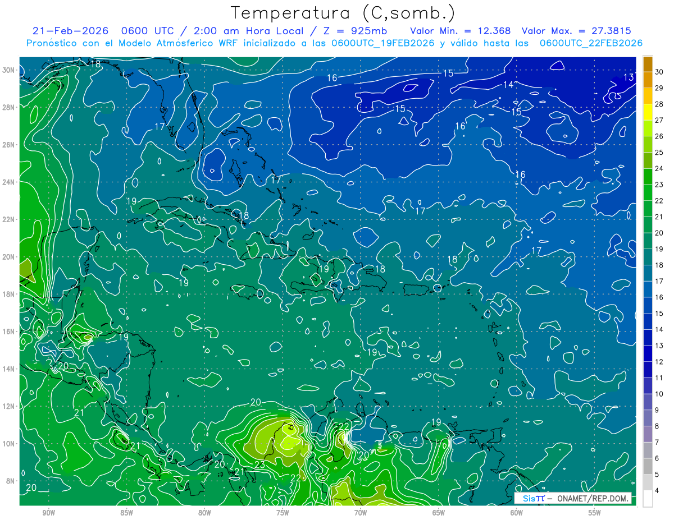Click the "Valor Min. = 12.368" readout
The image size is (674, 520).
click(460, 31)
